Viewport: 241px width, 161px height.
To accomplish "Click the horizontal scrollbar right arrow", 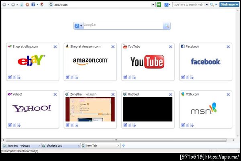I will click(233, 140).
